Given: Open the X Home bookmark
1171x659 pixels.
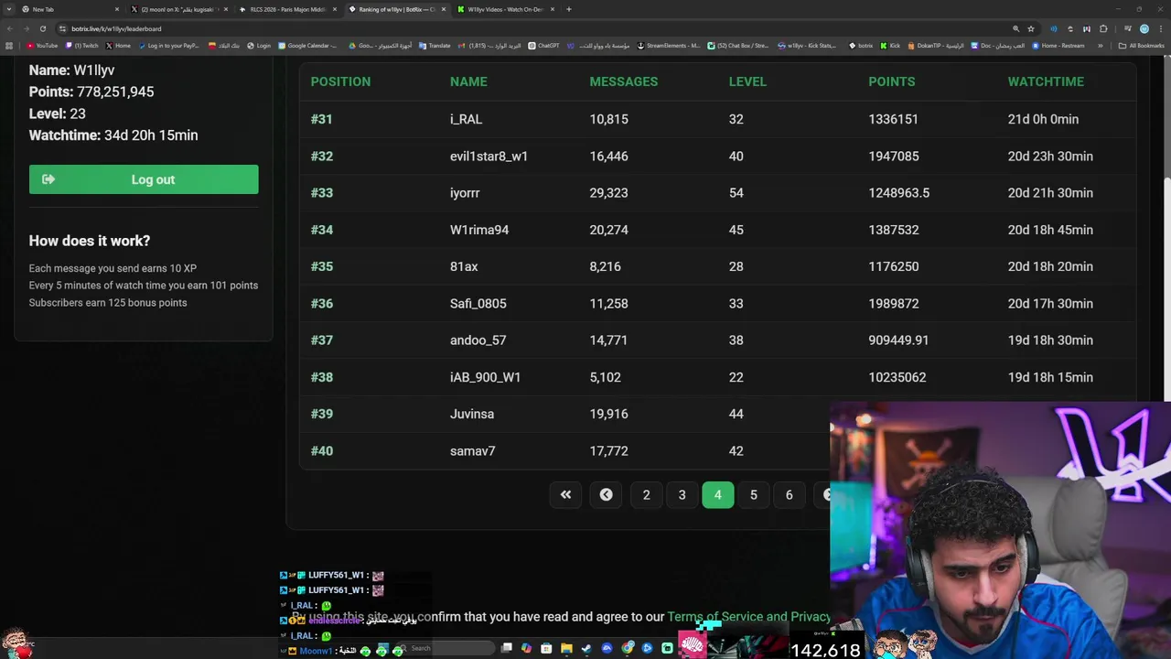Looking at the screenshot, I should click(x=118, y=46).
